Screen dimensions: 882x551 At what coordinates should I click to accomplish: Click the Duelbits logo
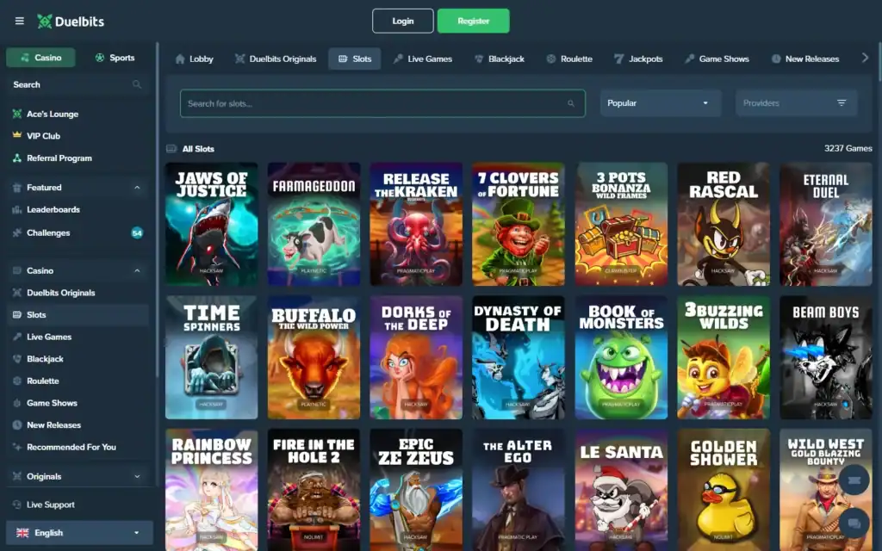tap(71, 22)
